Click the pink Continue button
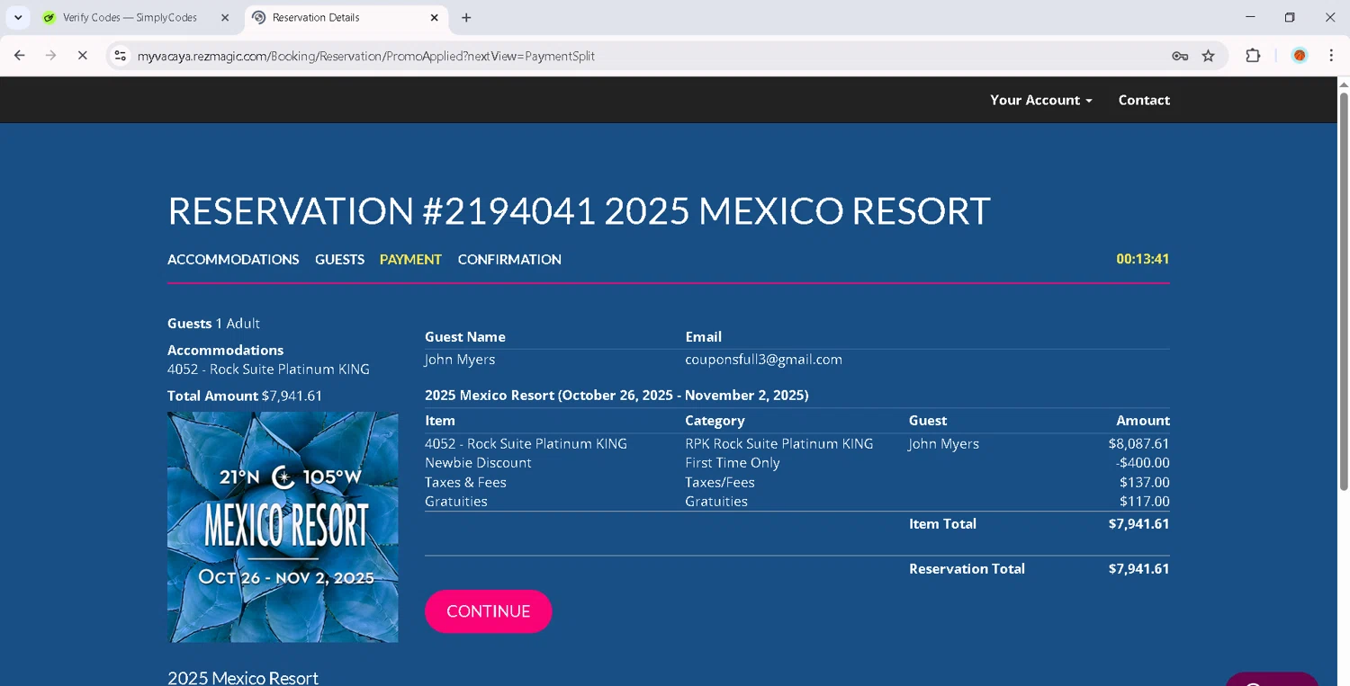1350x686 pixels. (x=488, y=611)
